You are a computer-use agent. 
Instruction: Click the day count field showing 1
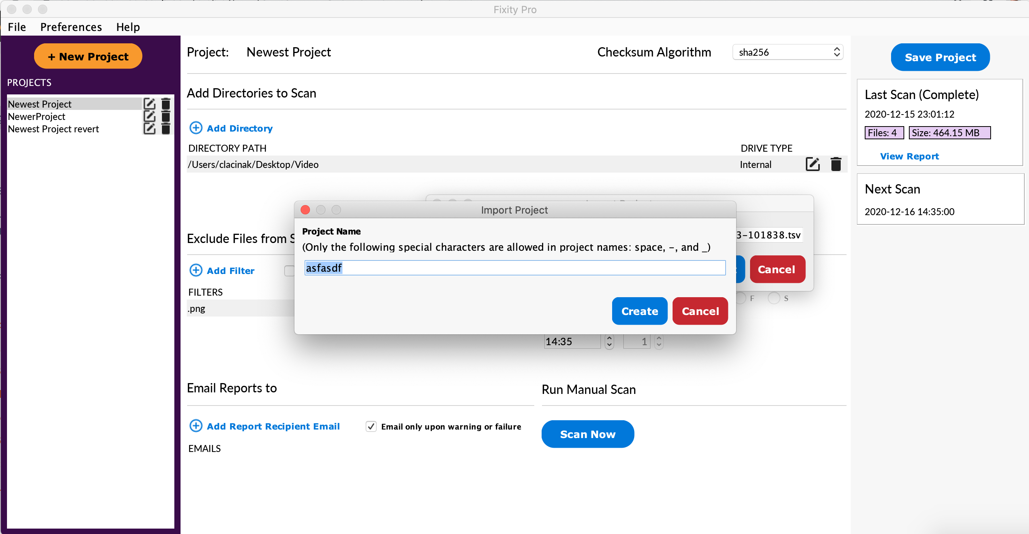tap(637, 342)
